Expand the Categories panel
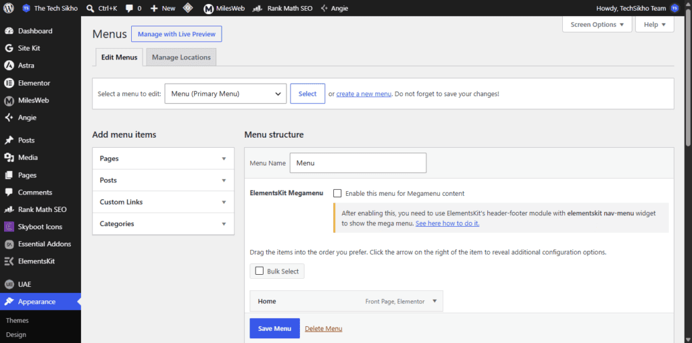Screen dimensions: 692x343 point(164,223)
